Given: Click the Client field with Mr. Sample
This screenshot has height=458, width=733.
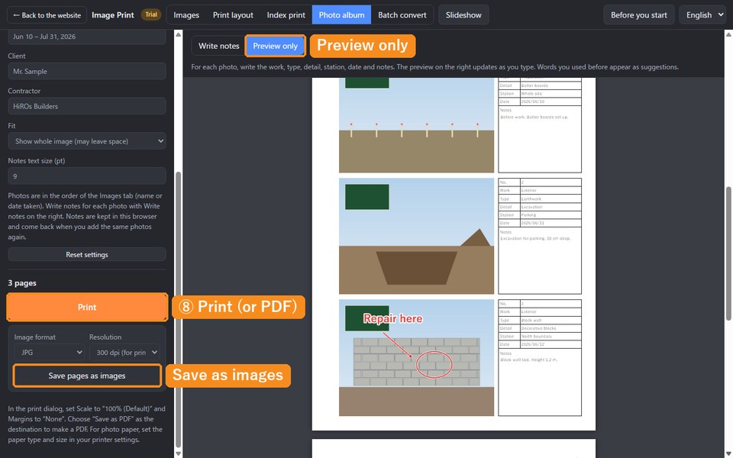Looking at the screenshot, I should (87, 72).
